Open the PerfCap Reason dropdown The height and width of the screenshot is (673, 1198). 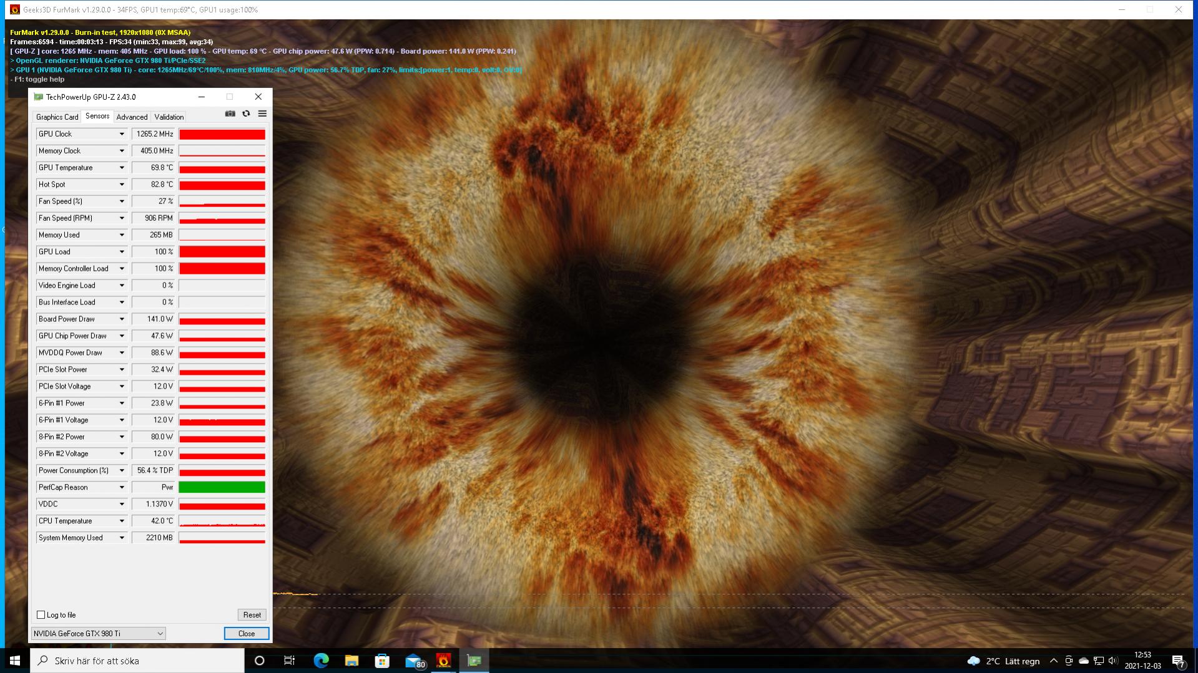coord(122,488)
